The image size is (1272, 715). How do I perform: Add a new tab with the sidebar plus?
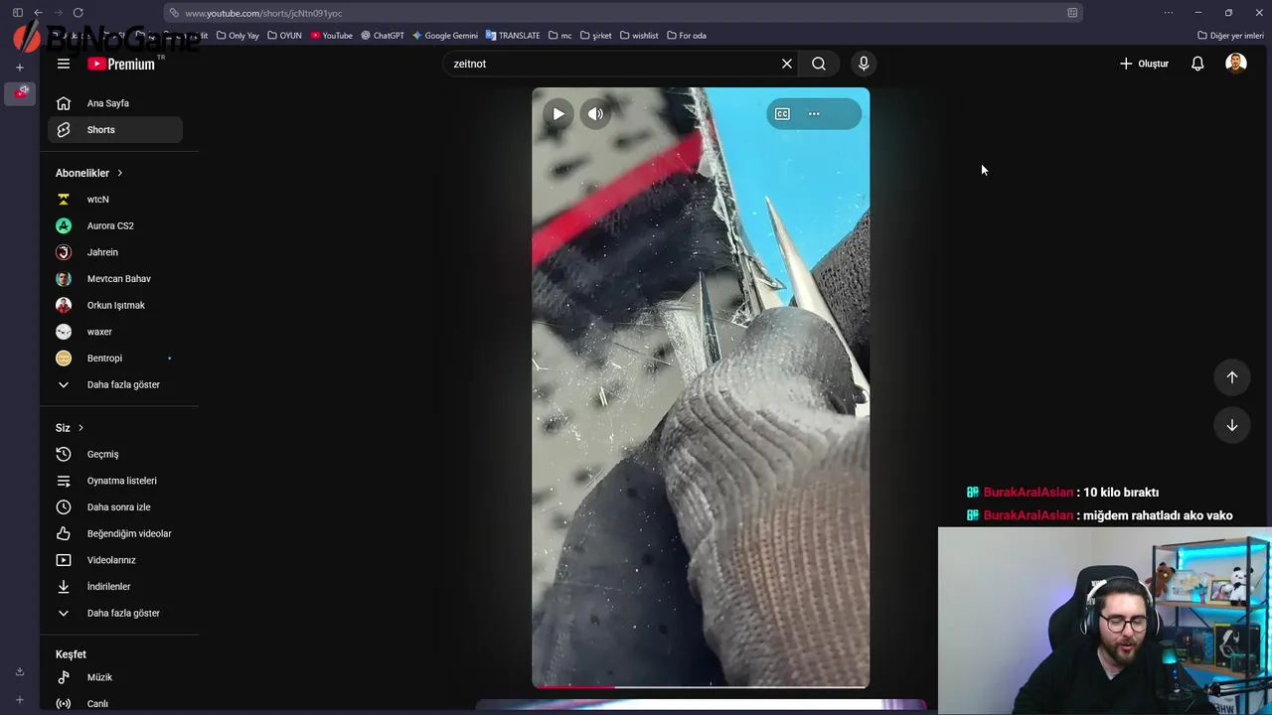19,68
